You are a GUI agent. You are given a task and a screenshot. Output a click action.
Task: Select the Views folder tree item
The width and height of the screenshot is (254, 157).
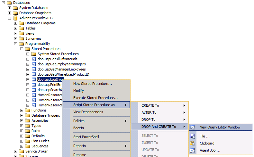point(30,33)
